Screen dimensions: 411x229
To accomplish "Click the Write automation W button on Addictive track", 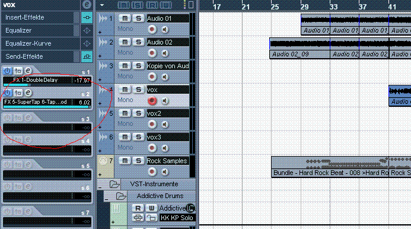I will click(x=151, y=208).
